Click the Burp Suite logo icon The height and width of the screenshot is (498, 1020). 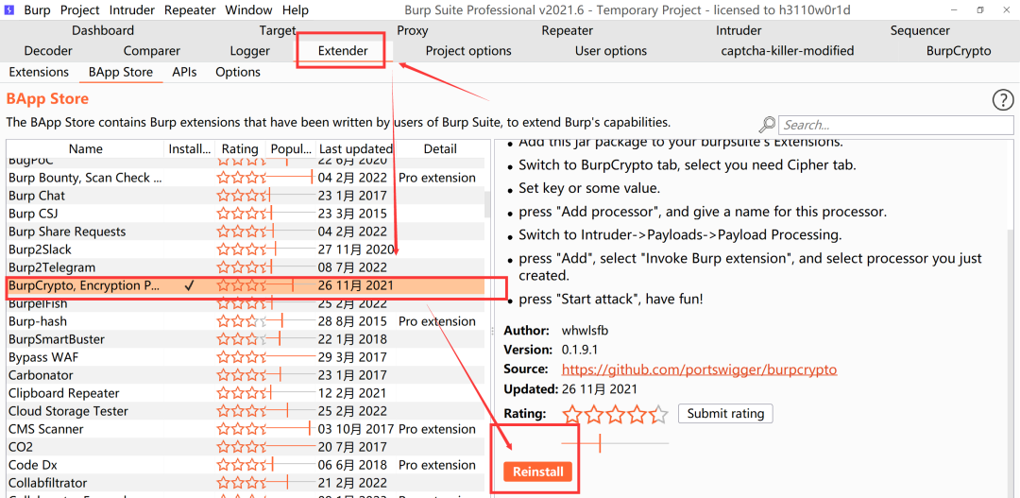9,9
